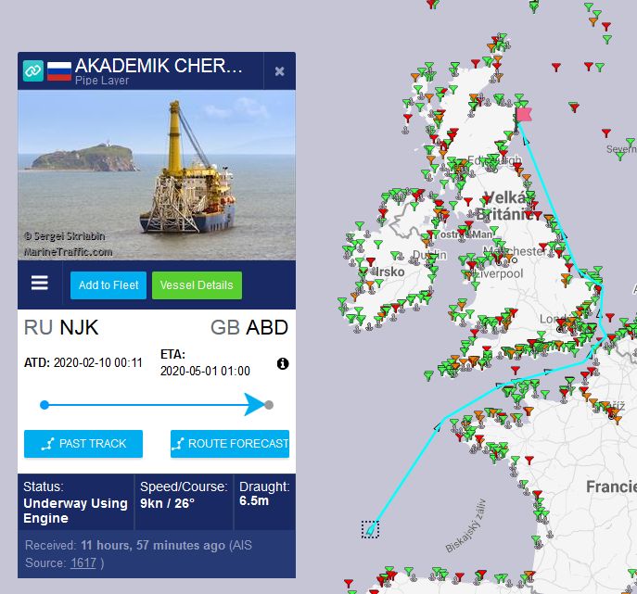Click the vessel name AKADEMIK CHER... title
The height and width of the screenshot is (594, 637).
pos(159,66)
